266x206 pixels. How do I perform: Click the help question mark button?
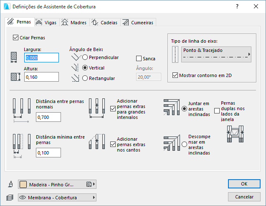pos(237,7)
